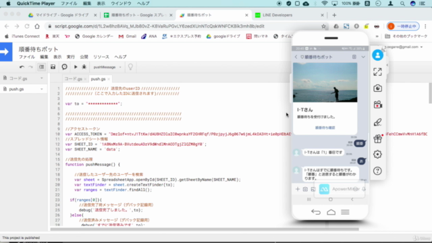Start recording with ApowerMirror video camera icon
The height and width of the screenshot is (243, 432).
pos(377,105)
